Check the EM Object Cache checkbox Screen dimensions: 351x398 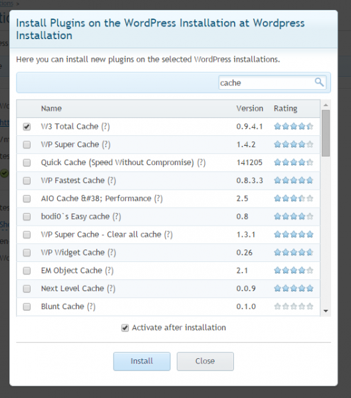(x=27, y=271)
